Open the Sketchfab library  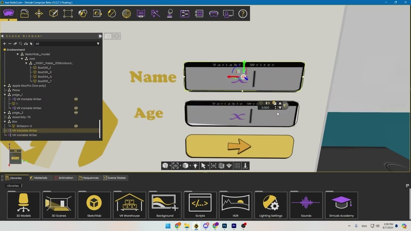point(94,205)
